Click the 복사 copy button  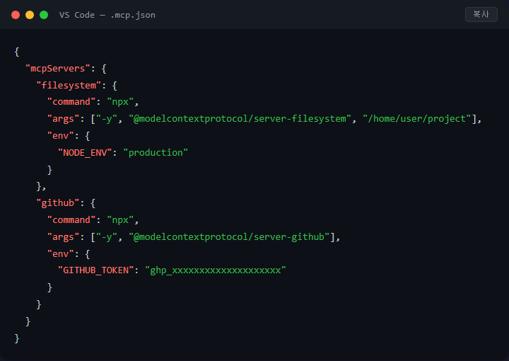(481, 15)
